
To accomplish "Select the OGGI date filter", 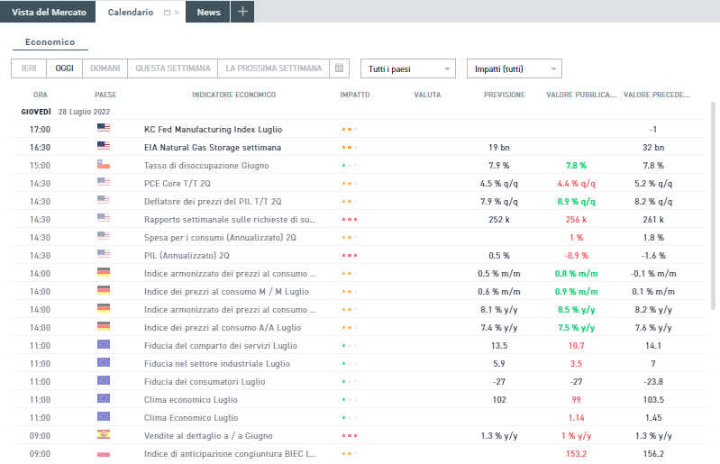I will coord(64,68).
